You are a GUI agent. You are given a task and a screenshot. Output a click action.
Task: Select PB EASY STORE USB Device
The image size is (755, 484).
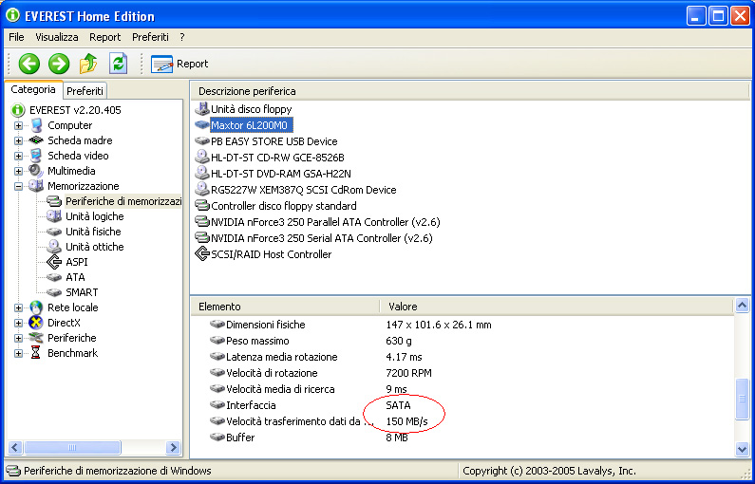[274, 141]
